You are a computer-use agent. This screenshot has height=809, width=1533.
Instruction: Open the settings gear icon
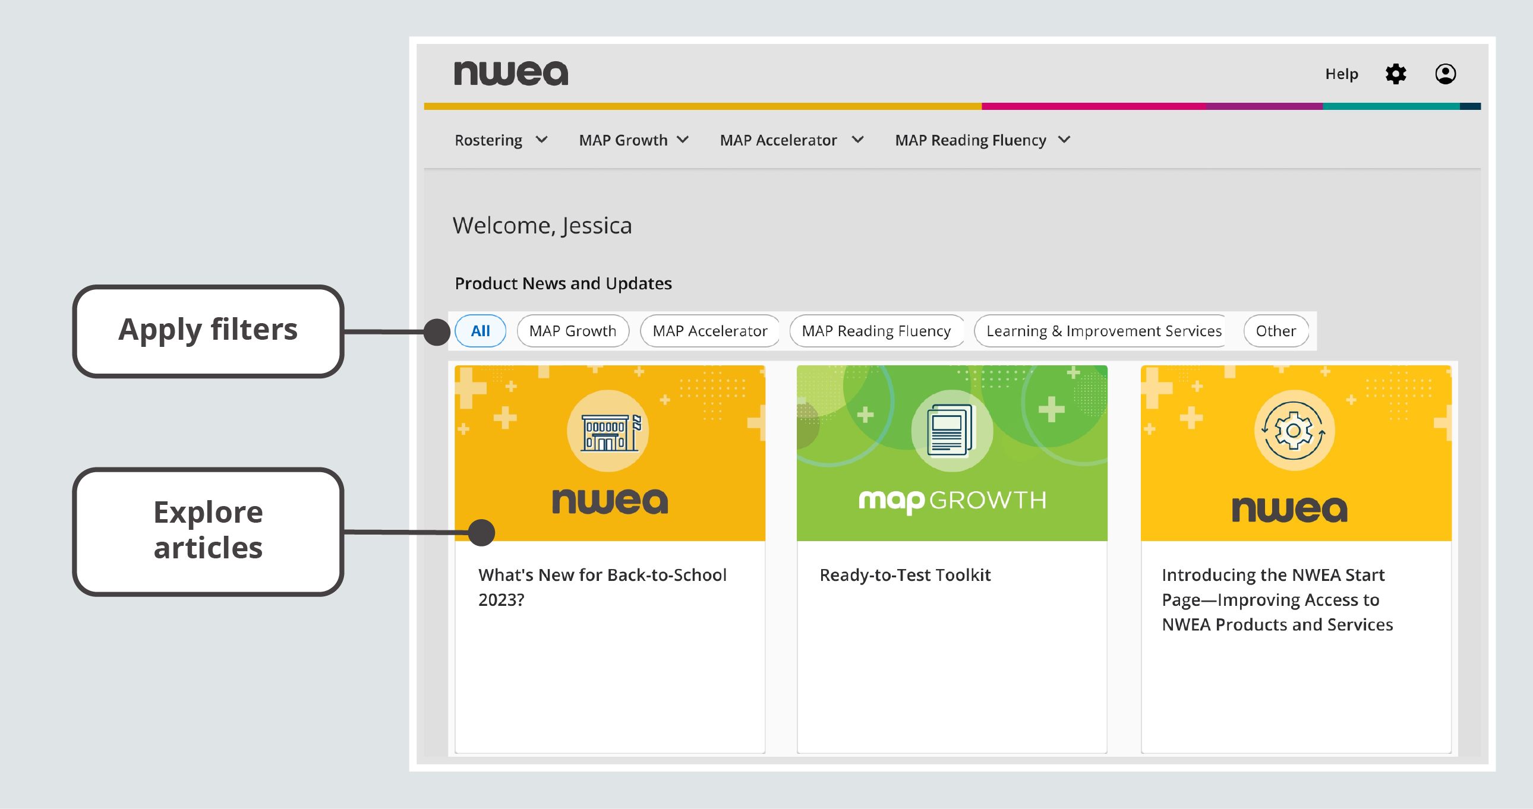click(1395, 74)
